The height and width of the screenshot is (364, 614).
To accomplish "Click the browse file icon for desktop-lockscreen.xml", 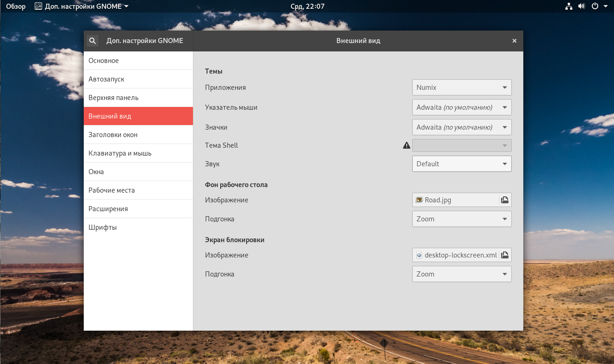I will [505, 255].
